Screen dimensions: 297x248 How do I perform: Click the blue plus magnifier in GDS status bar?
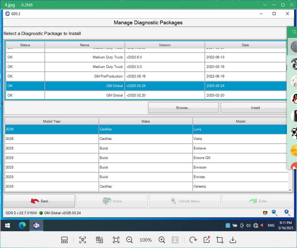coord(287,213)
